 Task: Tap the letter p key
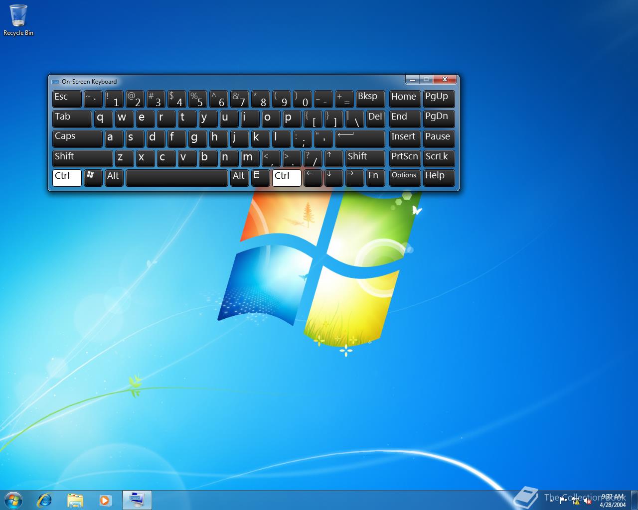(x=292, y=119)
